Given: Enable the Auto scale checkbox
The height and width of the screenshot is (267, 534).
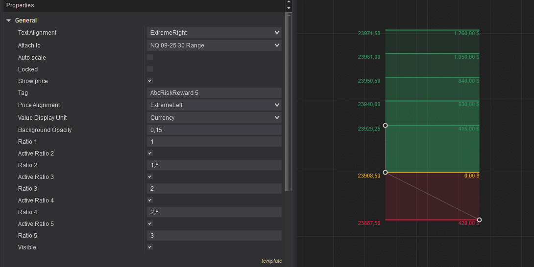Looking at the screenshot, I should click(150, 58).
